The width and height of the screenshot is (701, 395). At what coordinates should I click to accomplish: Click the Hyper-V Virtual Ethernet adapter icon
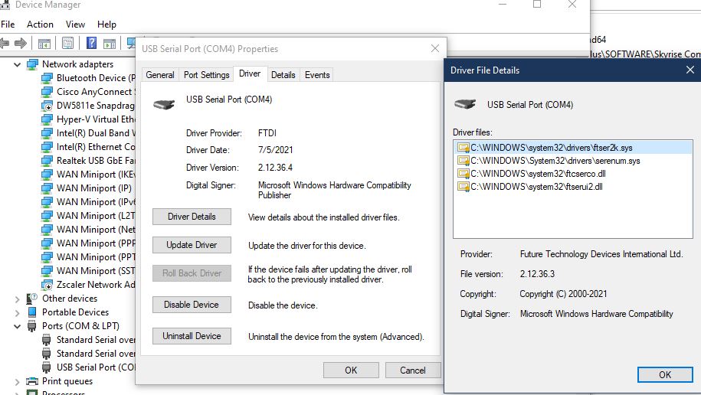click(47, 119)
